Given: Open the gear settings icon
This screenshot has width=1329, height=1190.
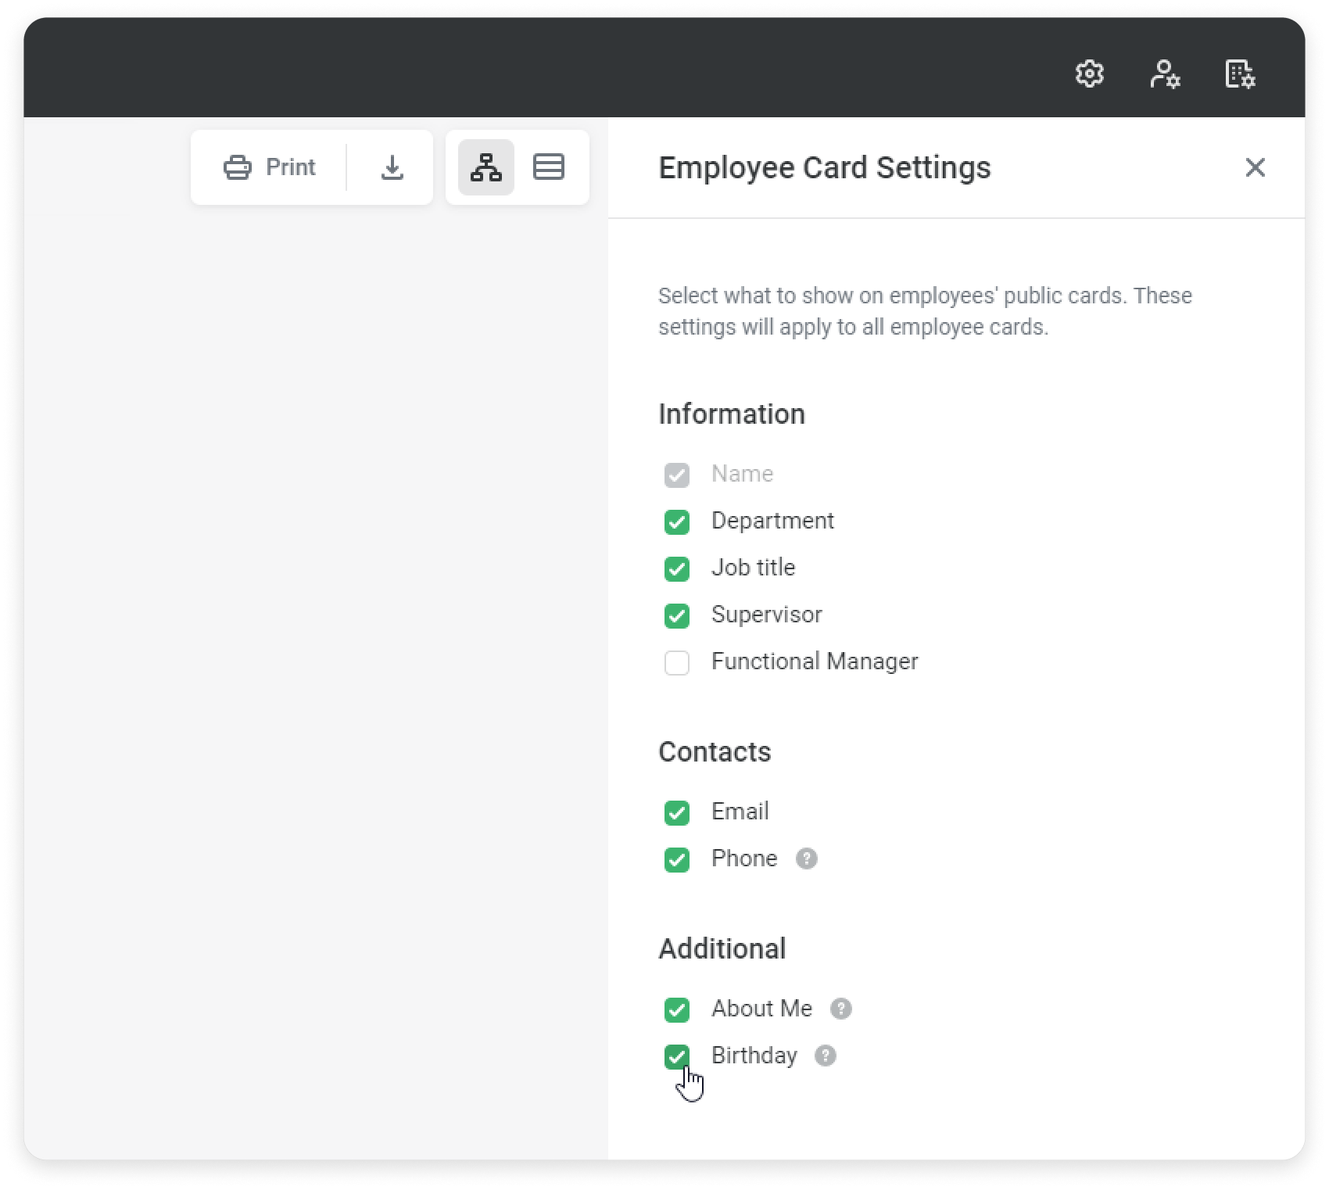Looking at the screenshot, I should pyautogui.click(x=1089, y=74).
